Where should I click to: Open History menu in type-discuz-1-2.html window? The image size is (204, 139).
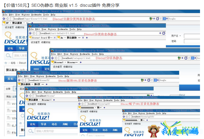click(25, 15)
